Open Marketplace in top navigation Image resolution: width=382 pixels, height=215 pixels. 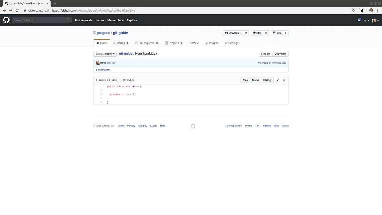pos(115,20)
